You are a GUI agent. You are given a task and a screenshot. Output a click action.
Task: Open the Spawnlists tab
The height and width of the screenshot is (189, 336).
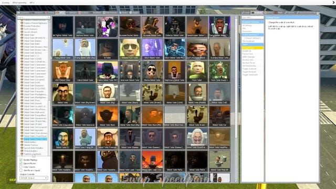24,13
